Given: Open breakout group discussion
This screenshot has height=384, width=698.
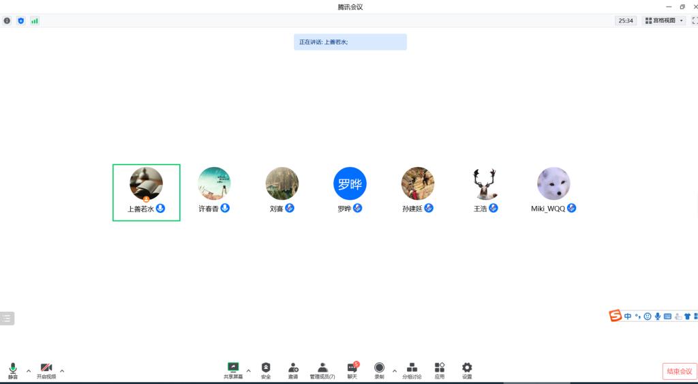Looking at the screenshot, I should (x=412, y=370).
